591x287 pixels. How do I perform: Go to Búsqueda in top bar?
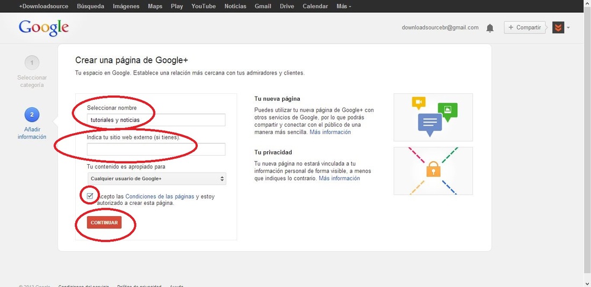click(90, 6)
